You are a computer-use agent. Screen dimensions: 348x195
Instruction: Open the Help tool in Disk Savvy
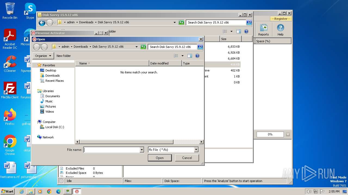pos(280,30)
